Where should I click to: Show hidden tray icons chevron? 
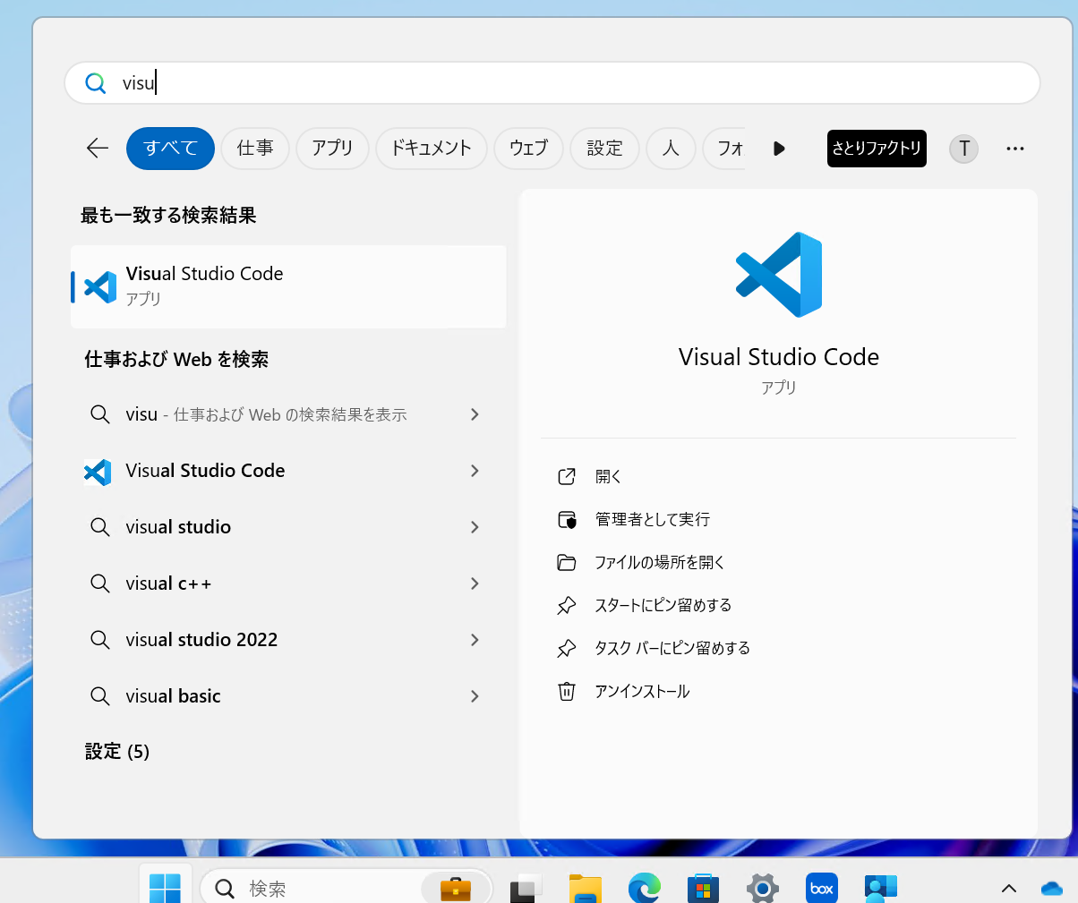tap(1009, 889)
